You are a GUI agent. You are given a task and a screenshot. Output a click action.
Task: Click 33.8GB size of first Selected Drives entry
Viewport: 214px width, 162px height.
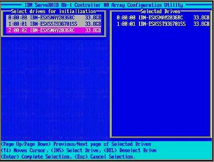tap(201, 18)
